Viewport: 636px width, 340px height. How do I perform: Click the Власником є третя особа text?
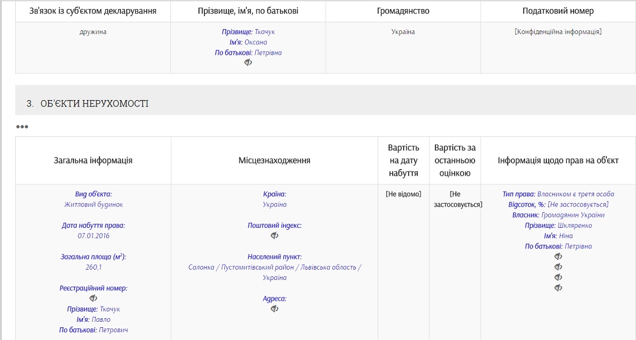coord(575,194)
